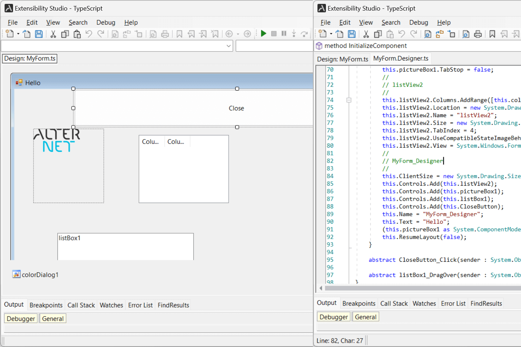Click Stop debugging square icon
Screen dimensions: 521x347
pyautogui.click(x=274, y=33)
